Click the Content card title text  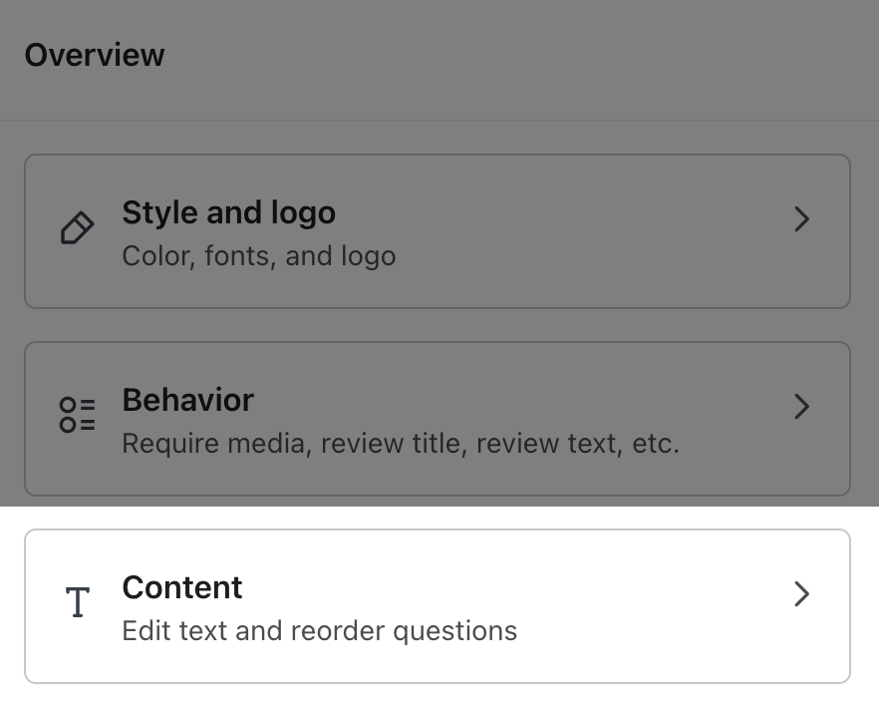181,587
